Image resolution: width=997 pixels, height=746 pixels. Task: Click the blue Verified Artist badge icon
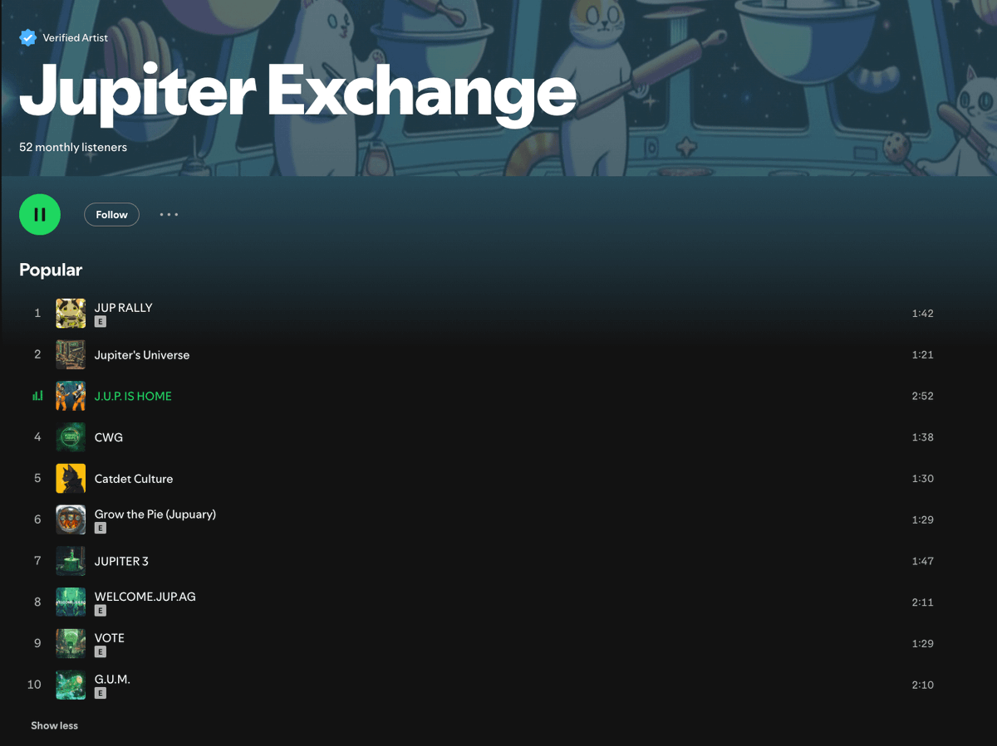pos(27,37)
